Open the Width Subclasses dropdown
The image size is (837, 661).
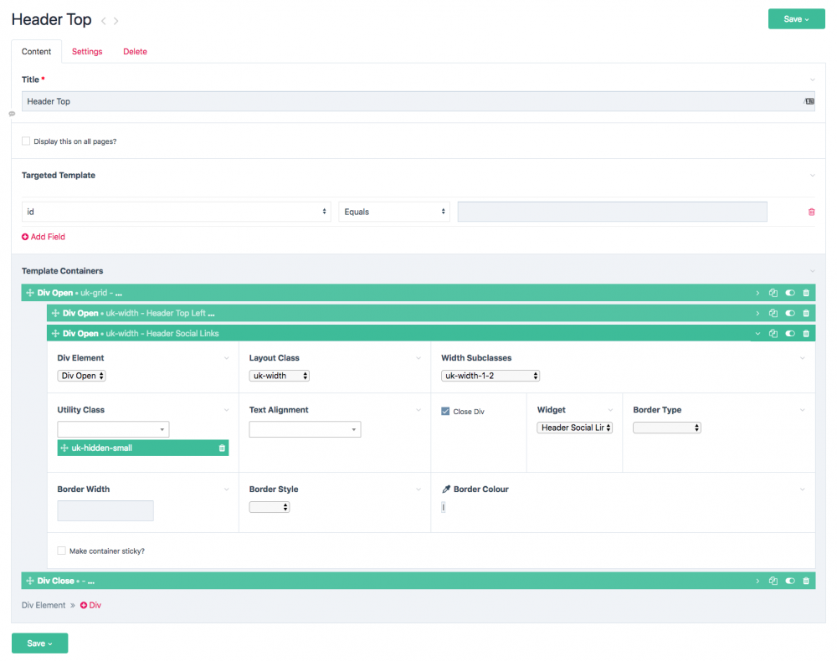490,376
